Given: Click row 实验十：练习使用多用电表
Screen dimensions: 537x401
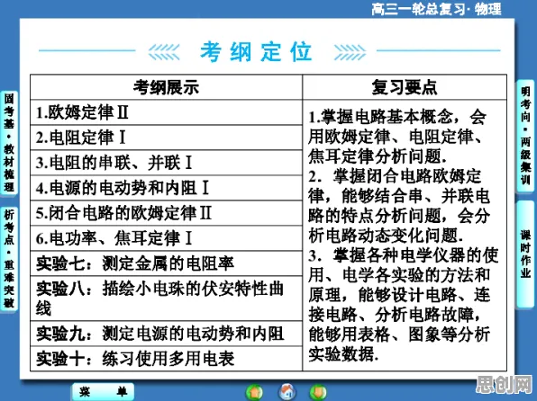Looking at the screenshot, I should coord(166,359).
